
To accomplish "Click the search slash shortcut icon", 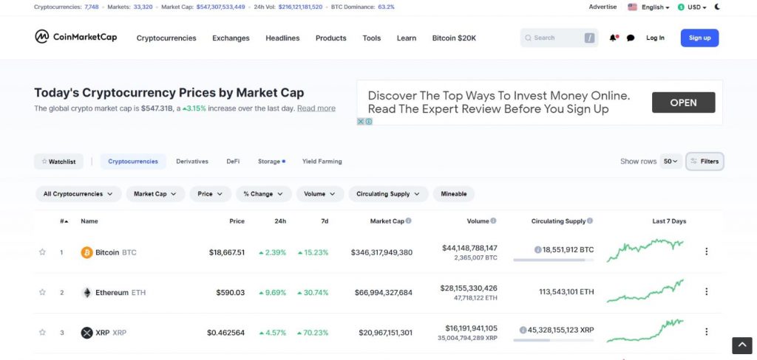I will [x=589, y=38].
